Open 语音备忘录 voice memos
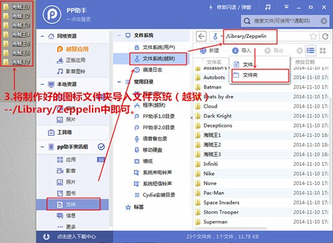Screen dimensions: 333x243 [x=151, y=139]
